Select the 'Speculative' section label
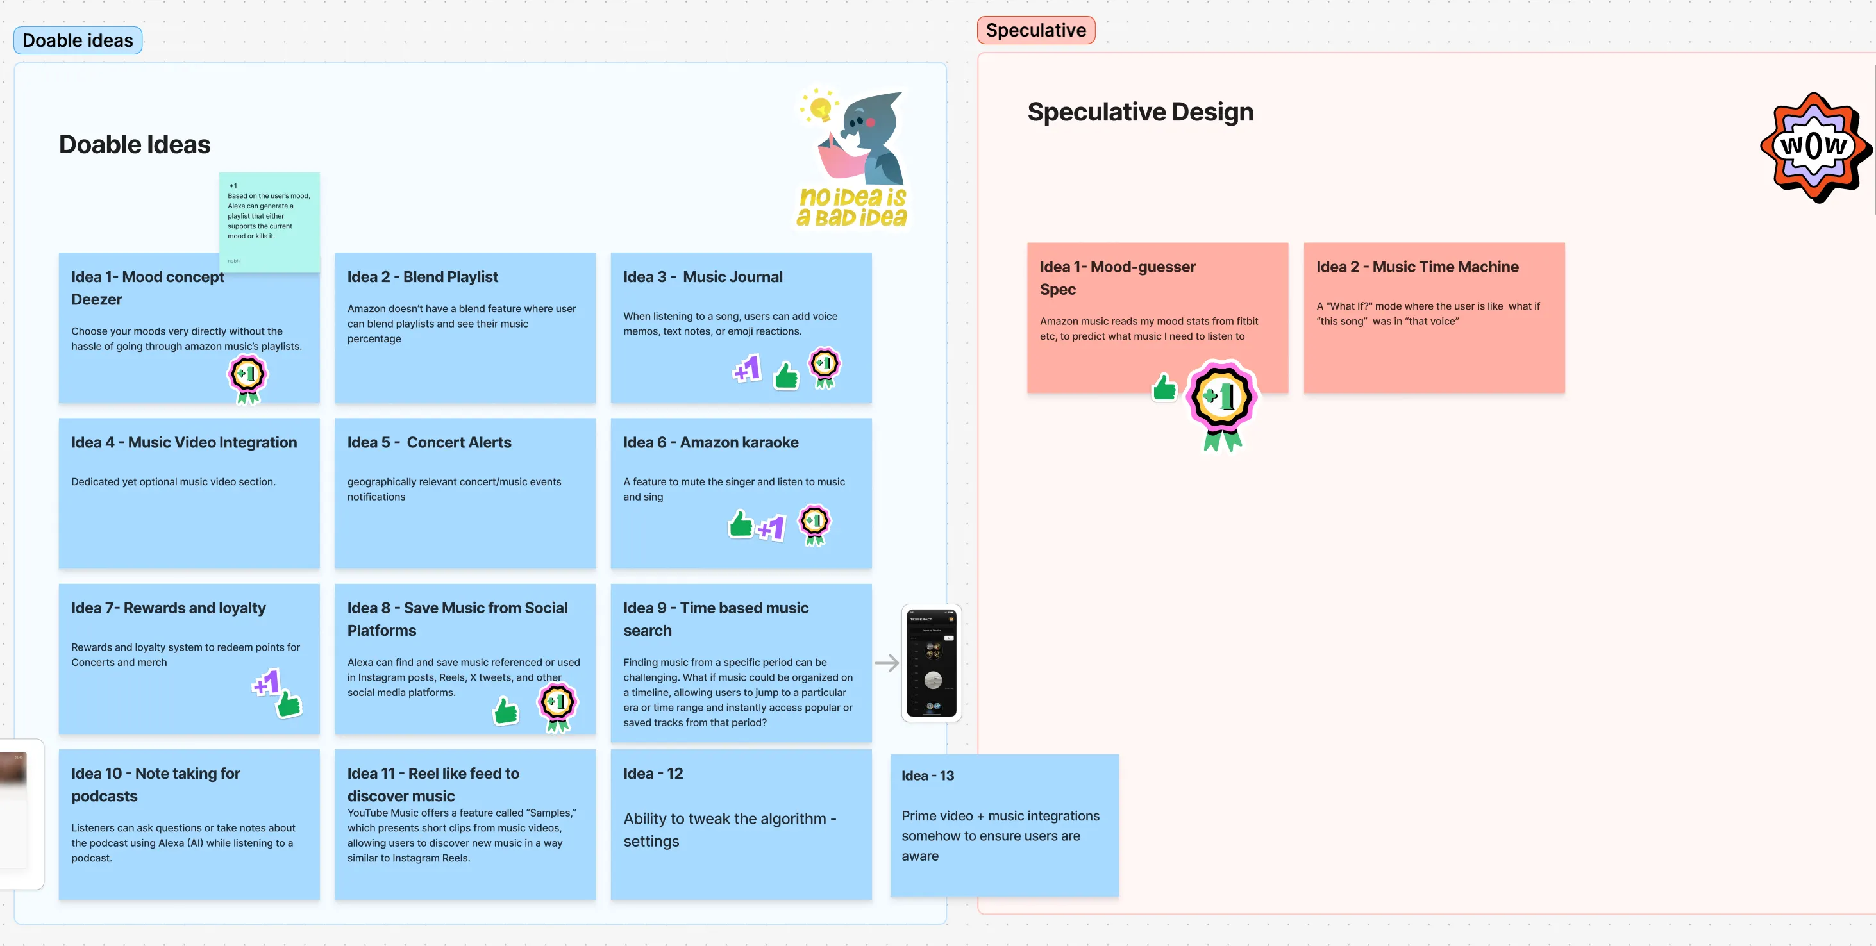1876x946 pixels. (1035, 31)
